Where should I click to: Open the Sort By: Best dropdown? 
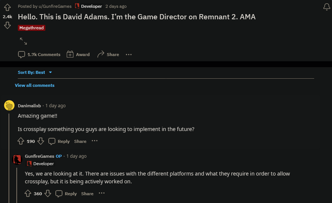coord(35,72)
